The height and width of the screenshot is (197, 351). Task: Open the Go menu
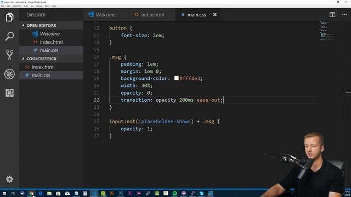pyautogui.click(x=32, y=6)
